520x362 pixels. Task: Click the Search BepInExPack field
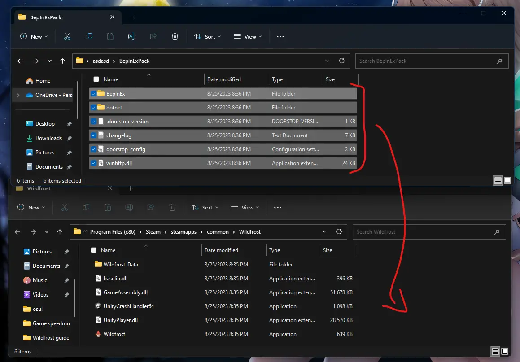432,61
